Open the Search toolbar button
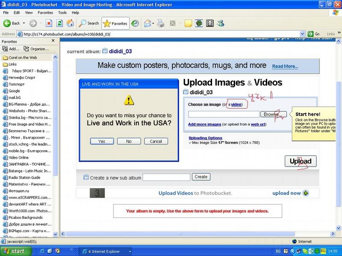342x256 pixels. [x=89, y=23]
